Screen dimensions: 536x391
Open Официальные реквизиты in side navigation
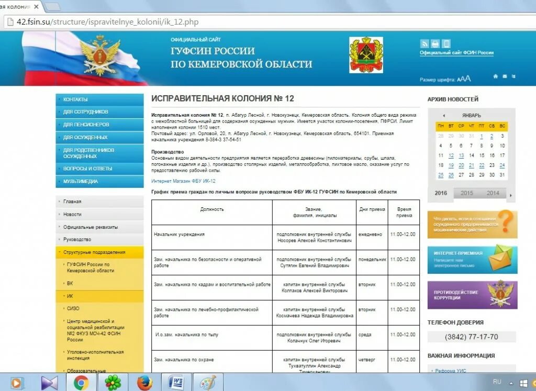(x=99, y=227)
